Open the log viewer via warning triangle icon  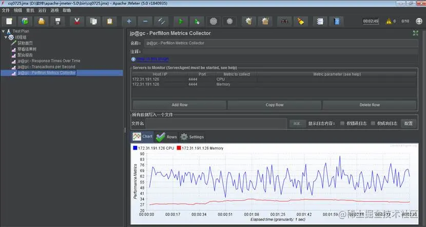pos(389,21)
